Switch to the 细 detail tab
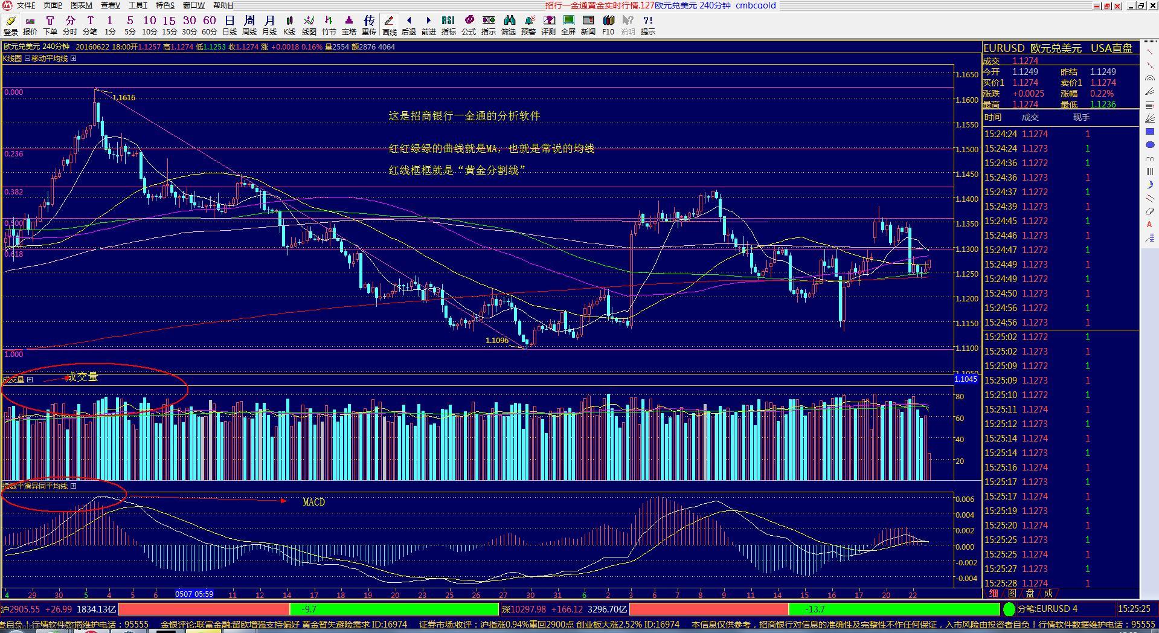 pos(994,594)
